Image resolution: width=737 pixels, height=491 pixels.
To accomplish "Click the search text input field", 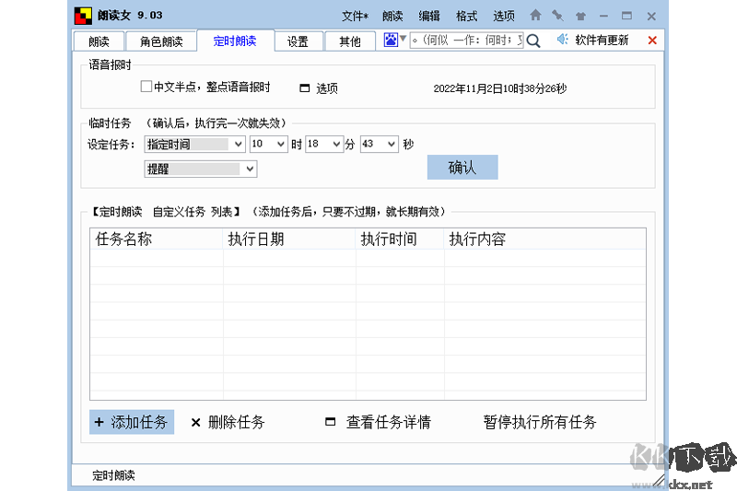I will [x=466, y=41].
